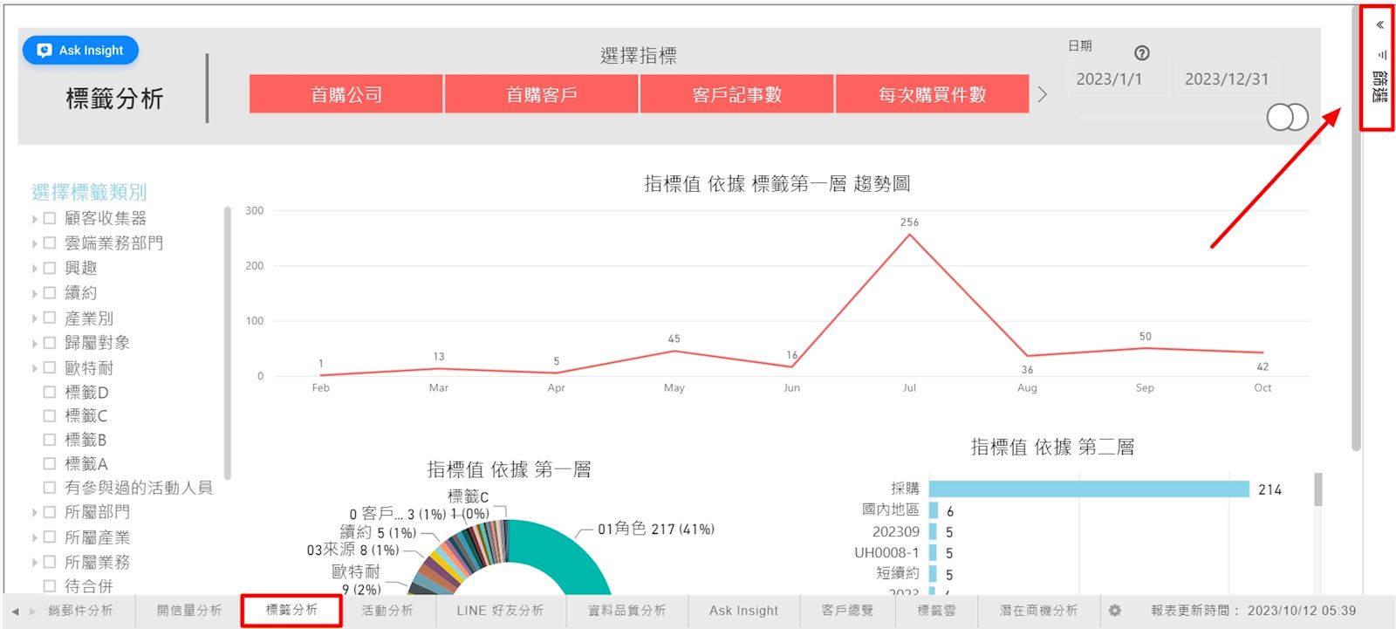Click the next indicator arrow after 每次購買件數
This screenshot has height=629, width=1396.
(x=1042, y=94)
